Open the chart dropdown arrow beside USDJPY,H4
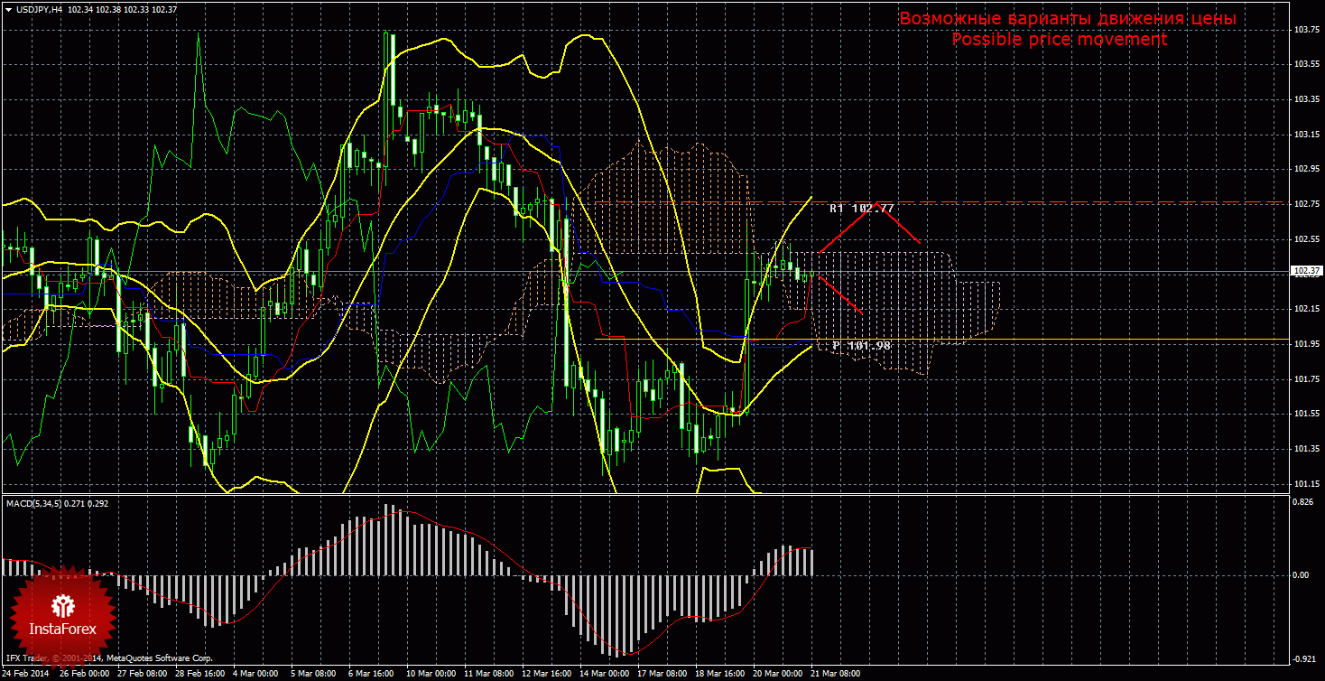The image size is (1325, 681). (x=8, y=8)
